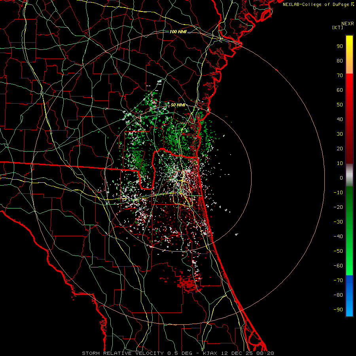The image size is (356, 356).
Task: Click the -50 value on the velocity scale
Action: [338, 251]
